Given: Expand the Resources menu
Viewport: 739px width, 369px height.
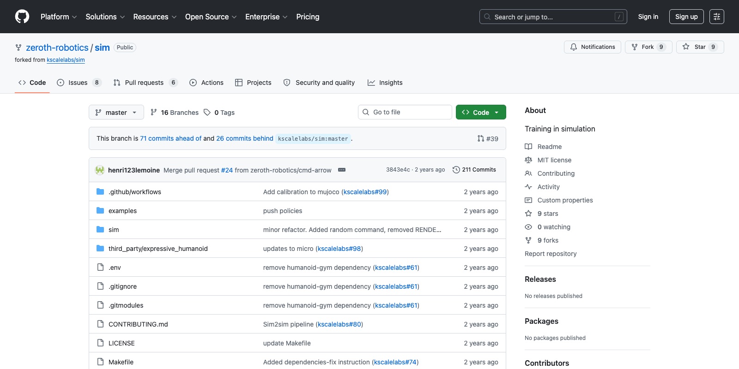Looking at the screenshot, I should click(155, 17).
